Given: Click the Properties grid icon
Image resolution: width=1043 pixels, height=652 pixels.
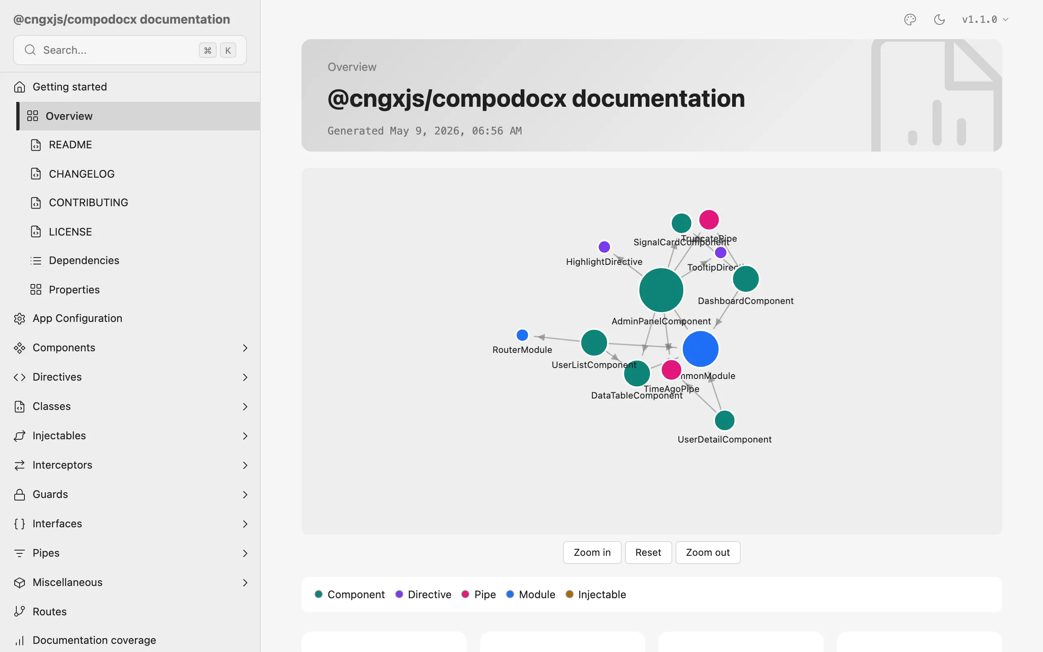Looking at the screenshot, I should (x=36, y=289).
